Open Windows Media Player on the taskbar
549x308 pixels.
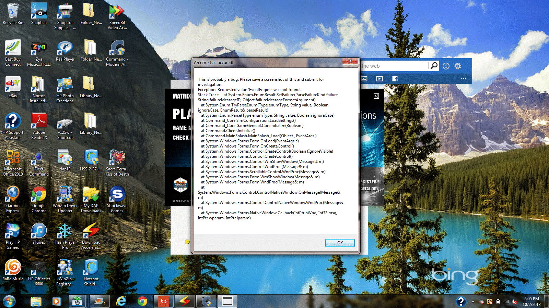click(x=57, y=301)
